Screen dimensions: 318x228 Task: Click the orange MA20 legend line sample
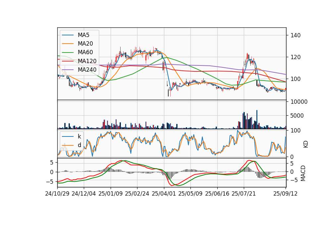point(68,44)
